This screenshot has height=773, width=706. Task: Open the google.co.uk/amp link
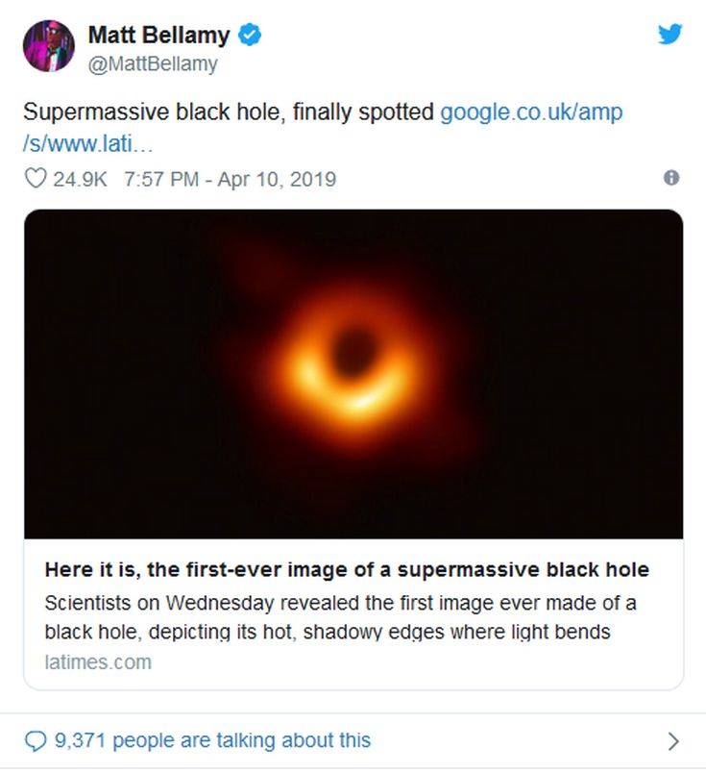[x=531, y=112]
